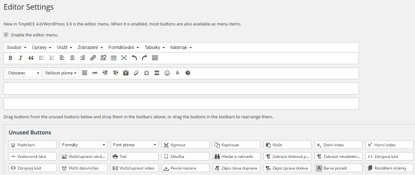Select the align left icon

pos(62,58)
